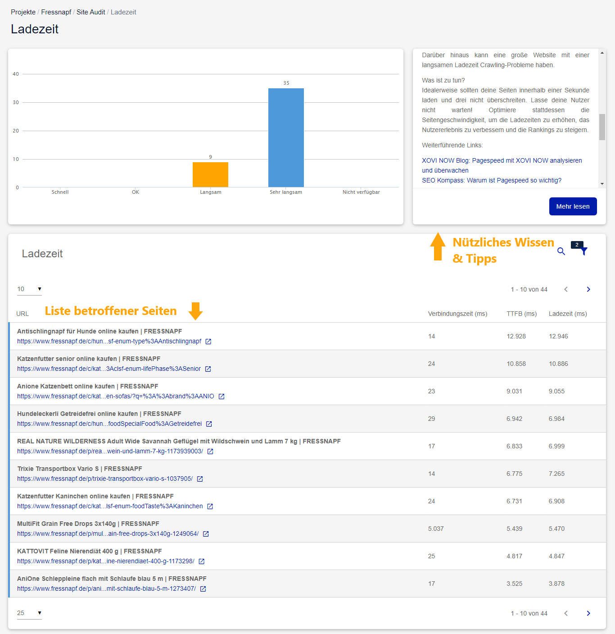615x634 pixels.
Task: Click OK label on chart axis
Action: pos(136,192)
